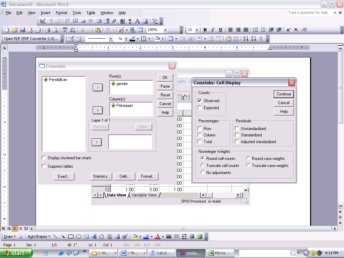The height and width of the screenshot is (258, 344).
Task: Insert an option button control from the toolbox
Action: pyautogui.click(x=91, y=21)
